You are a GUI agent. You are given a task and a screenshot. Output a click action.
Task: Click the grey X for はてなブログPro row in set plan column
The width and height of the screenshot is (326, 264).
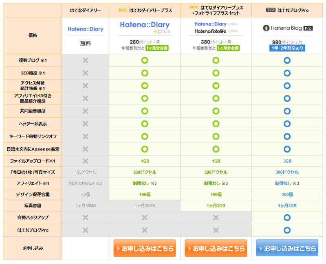pos(216,230)
